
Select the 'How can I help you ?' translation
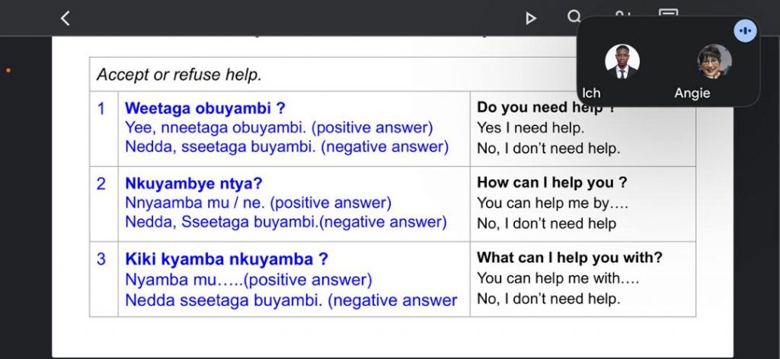pos(552,183)
